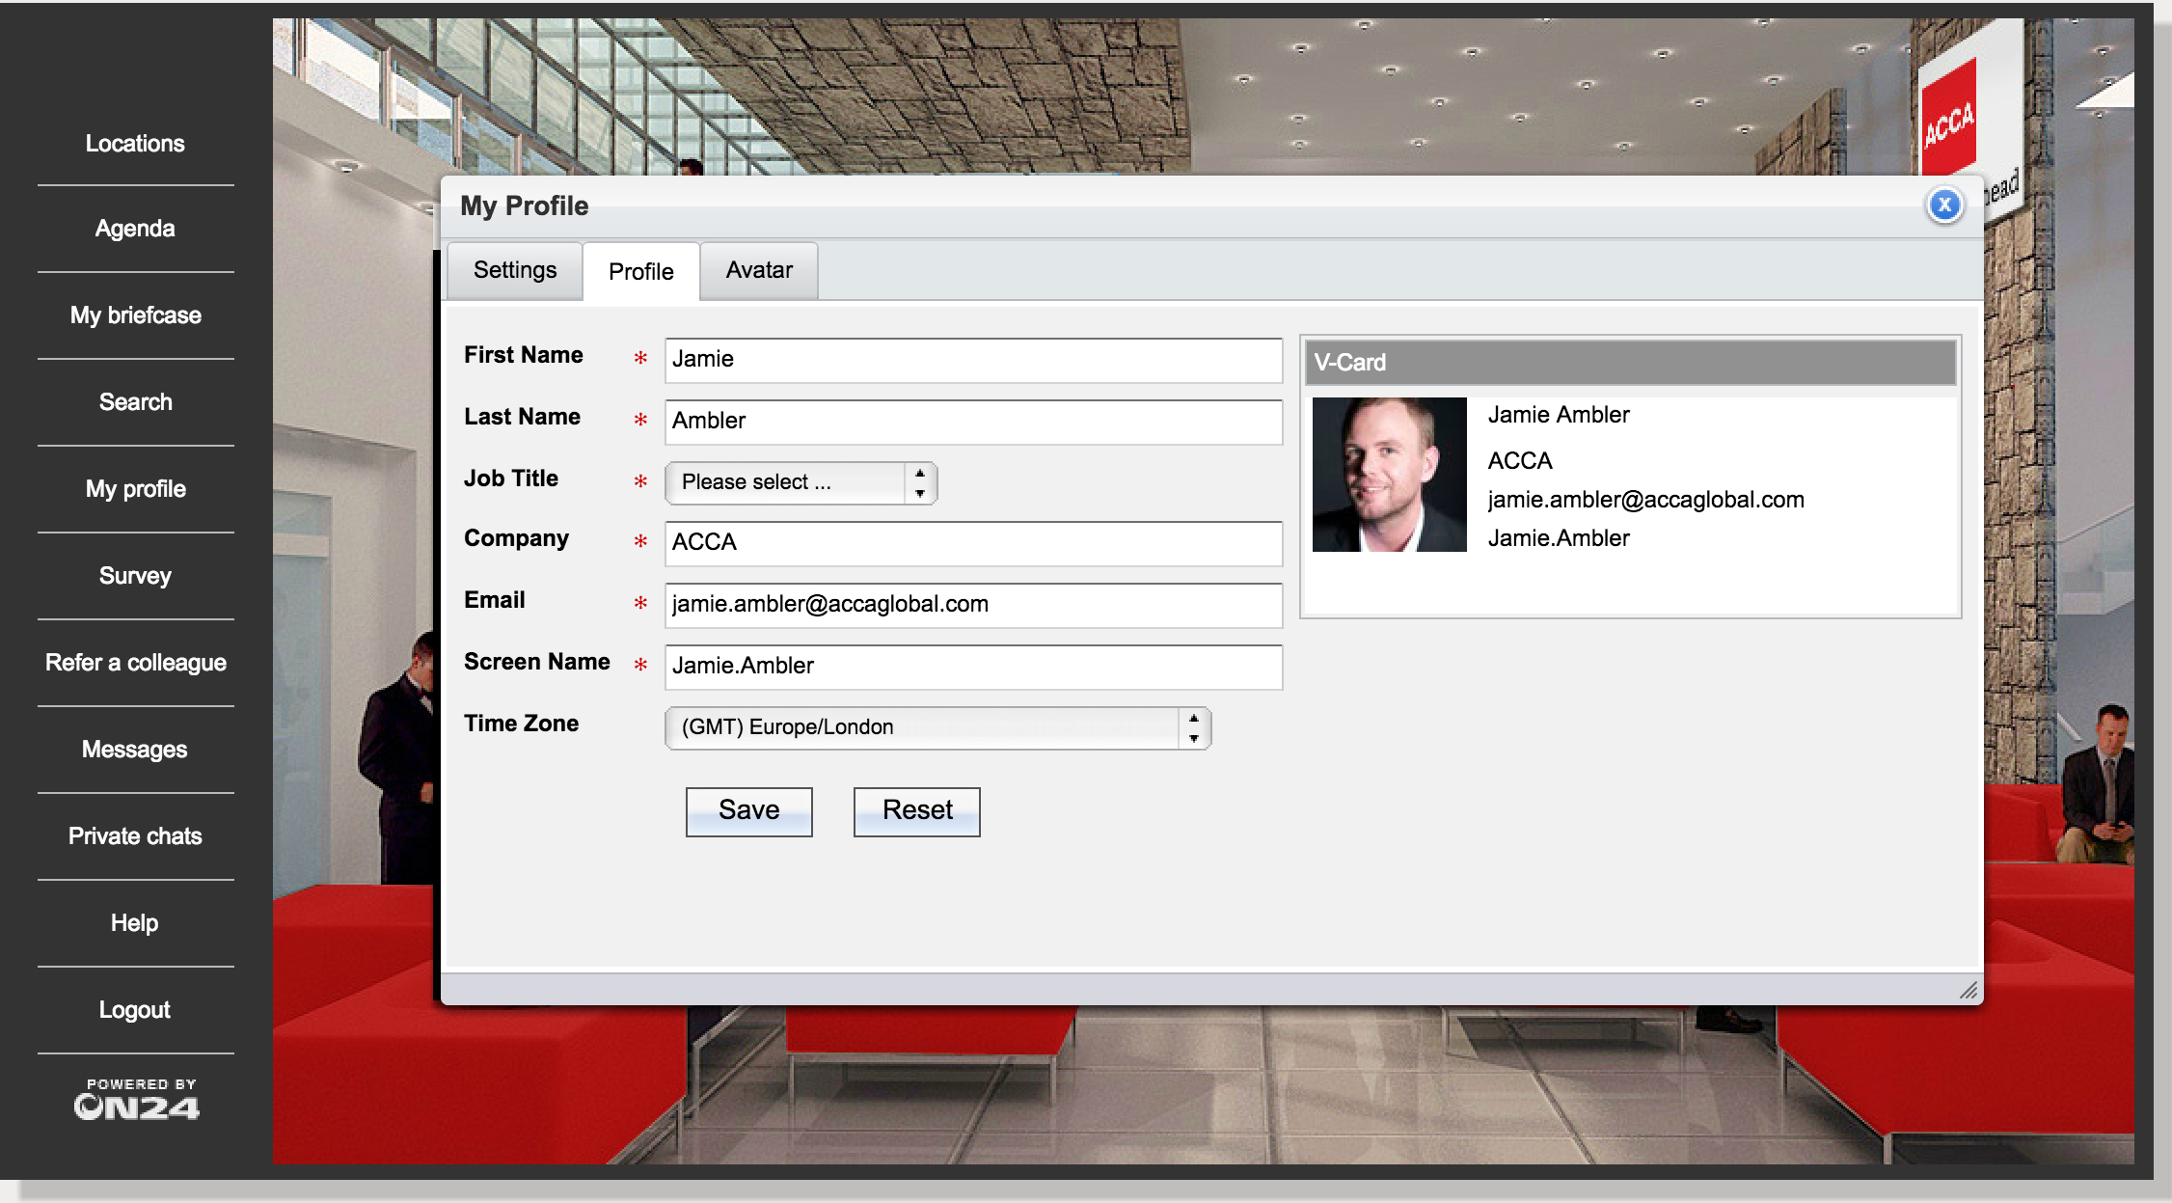The image size is (2172, 1203).
Task: Click the red ACCA banner sign
Action: [1949, 119]
